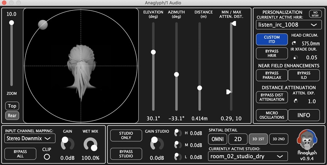Open the INFO panel
Screen dimensions: 327x165
point(304,115)
